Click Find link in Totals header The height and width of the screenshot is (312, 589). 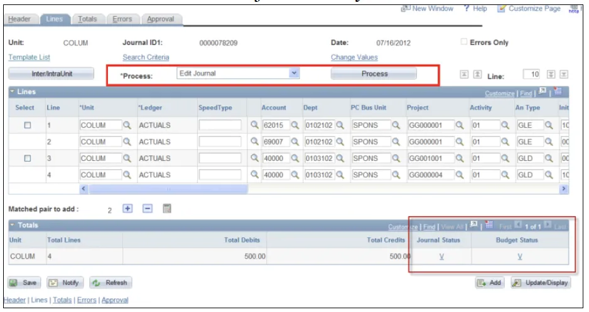(x=430, y=227)
